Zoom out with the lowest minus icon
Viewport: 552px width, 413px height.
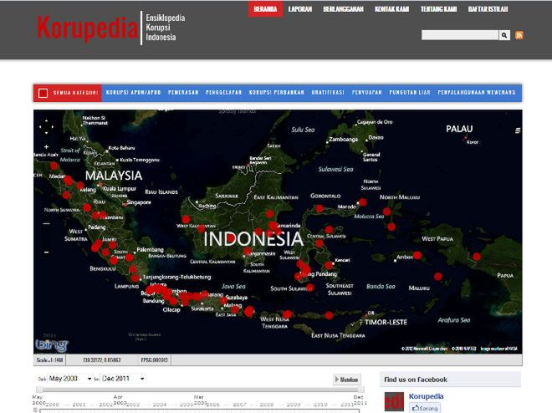(x=47, y=252)
